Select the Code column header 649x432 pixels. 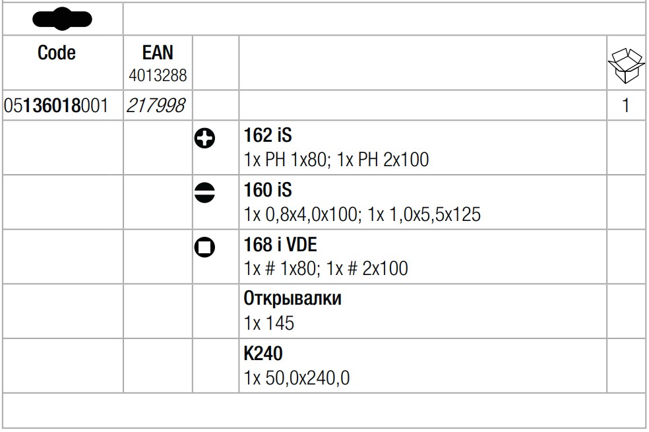pyautogui.click(x=57, y=53)
